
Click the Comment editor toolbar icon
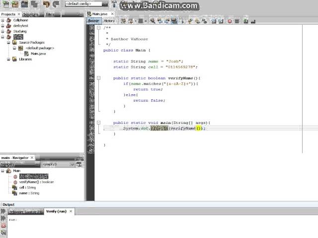click(246, 21)
